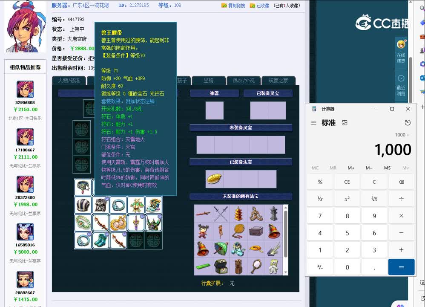Open Calculator history panel
This screenshot has height=307, width=425.
coord(408,123)
